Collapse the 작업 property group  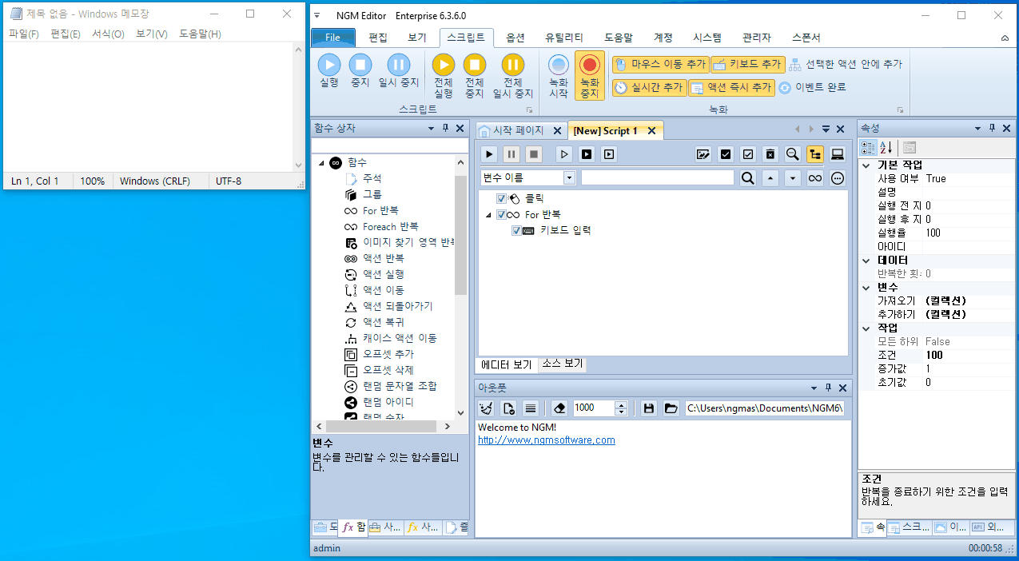tap(866, 328)
